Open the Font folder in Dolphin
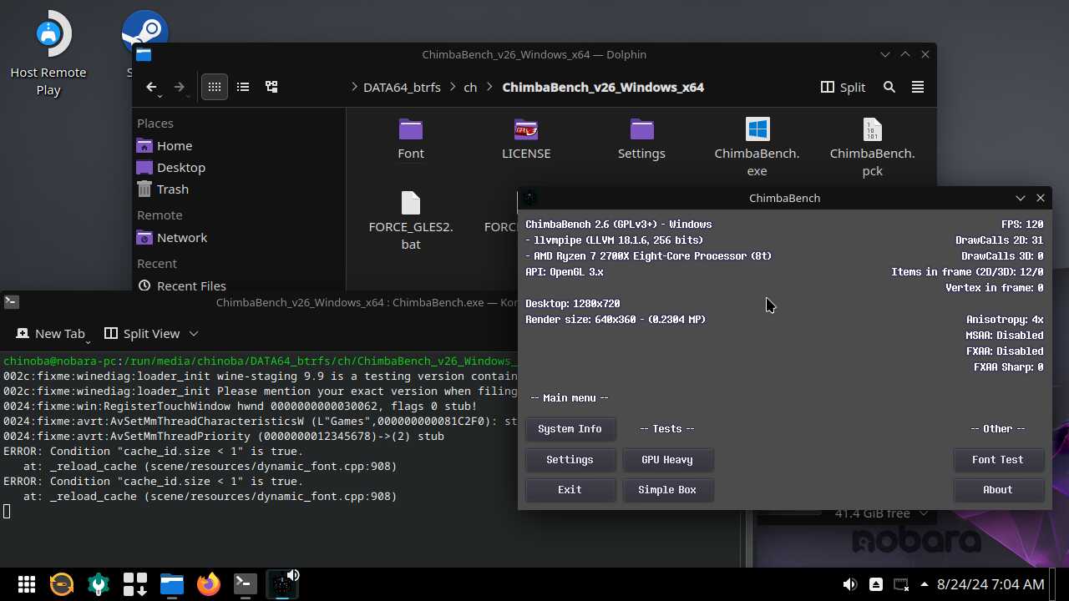This screenshot has width=1069, height=601. 411,139
